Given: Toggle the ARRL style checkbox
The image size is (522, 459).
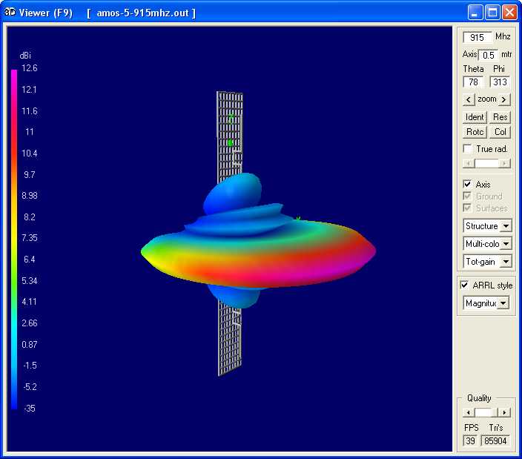Looking at the screenshot, I should click(464, 285).
